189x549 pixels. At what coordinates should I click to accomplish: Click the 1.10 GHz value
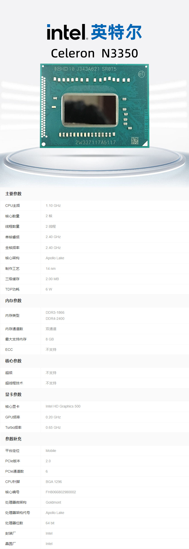(x=53, y=206)
